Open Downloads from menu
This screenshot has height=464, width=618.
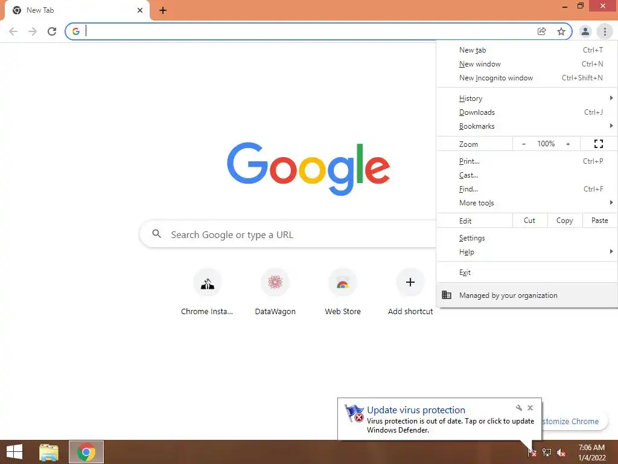[x=527, y=112]
